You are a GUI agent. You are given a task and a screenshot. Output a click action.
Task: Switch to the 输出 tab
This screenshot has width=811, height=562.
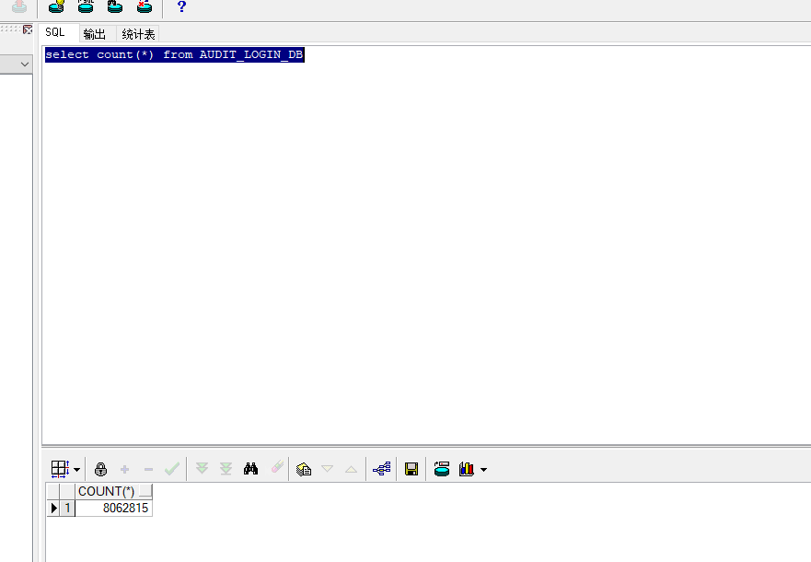(x=94, y=34)
